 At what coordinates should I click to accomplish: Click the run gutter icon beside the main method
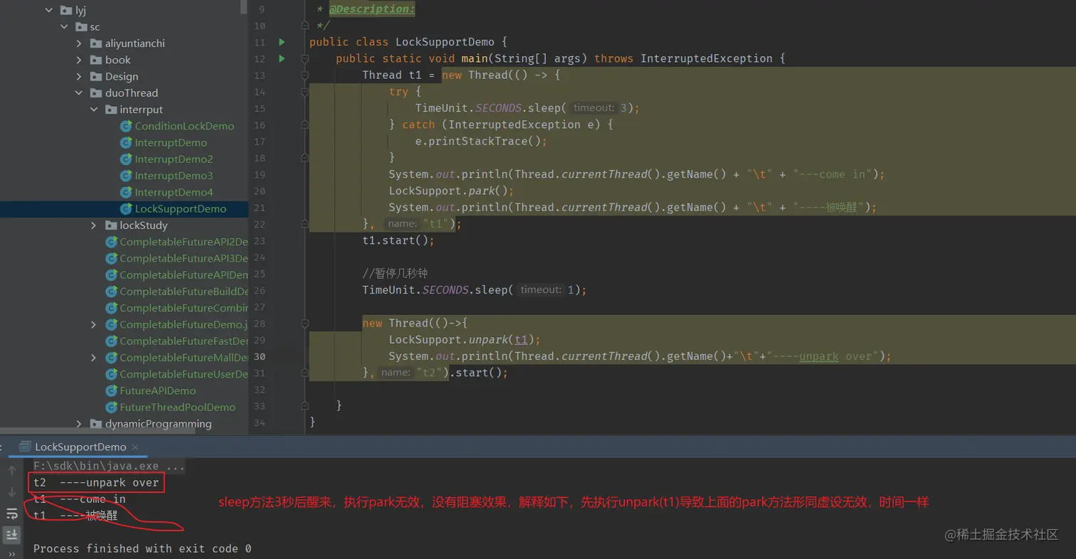[282, 58]
